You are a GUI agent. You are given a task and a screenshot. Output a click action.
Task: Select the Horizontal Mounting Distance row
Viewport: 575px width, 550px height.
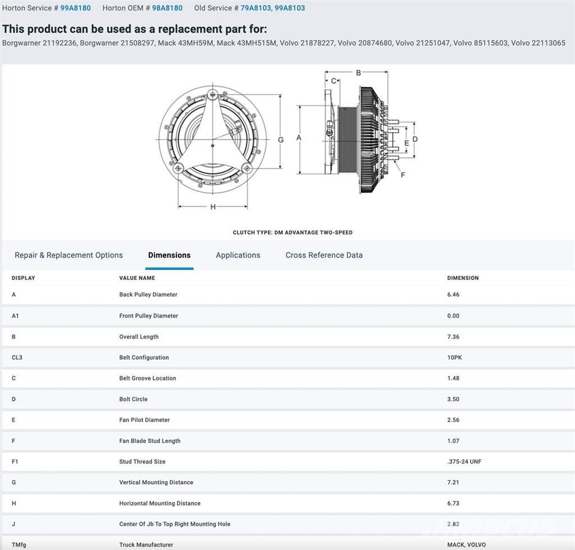[159, 503]
